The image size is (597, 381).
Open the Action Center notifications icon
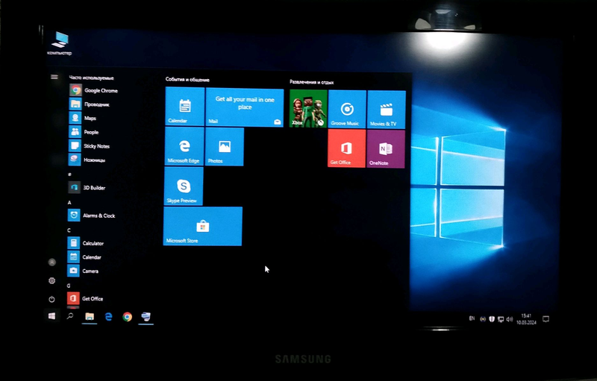click(546, 319)
